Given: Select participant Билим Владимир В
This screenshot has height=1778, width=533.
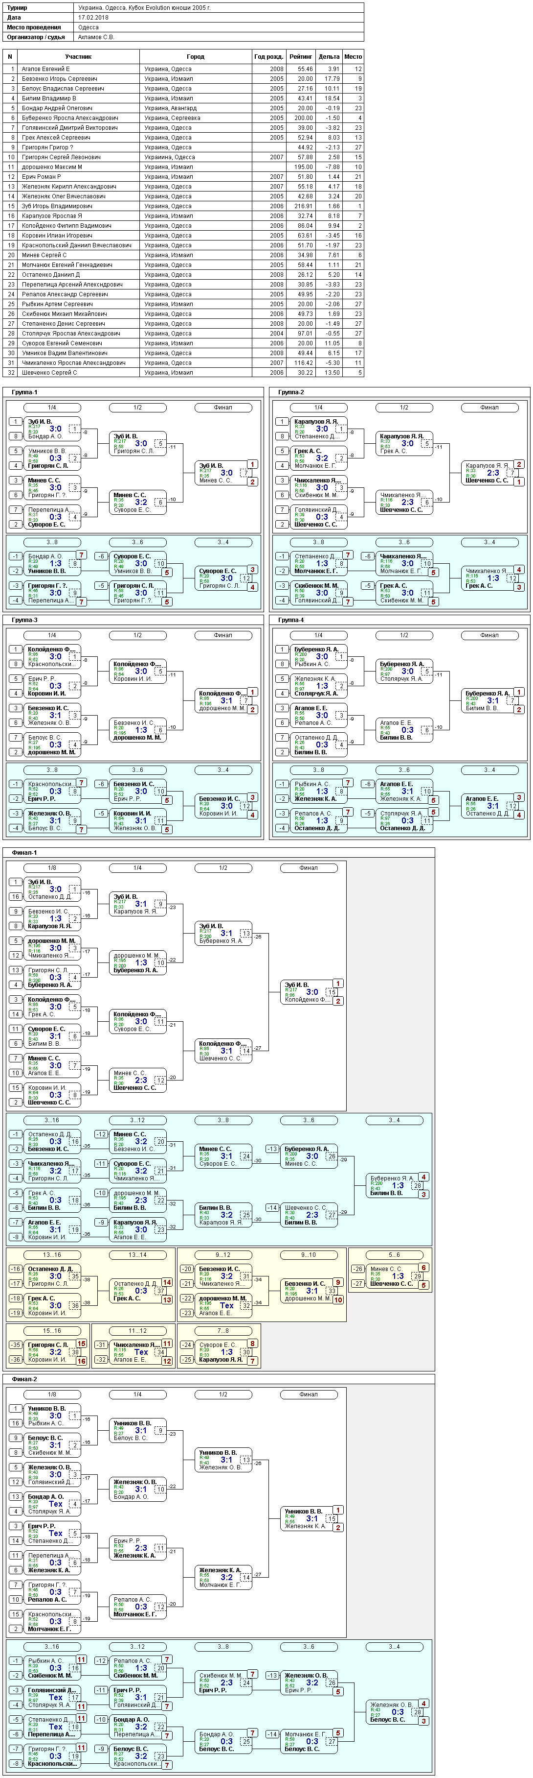Looking at the screenshot, I should (x=49, y=98).
